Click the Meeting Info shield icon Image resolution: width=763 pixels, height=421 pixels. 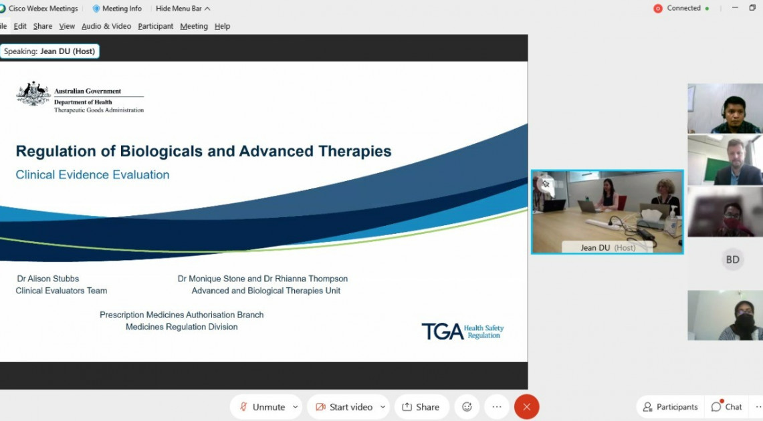click(96, 9)
